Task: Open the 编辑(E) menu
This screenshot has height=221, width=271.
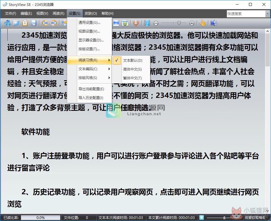Action: point(26,14)
